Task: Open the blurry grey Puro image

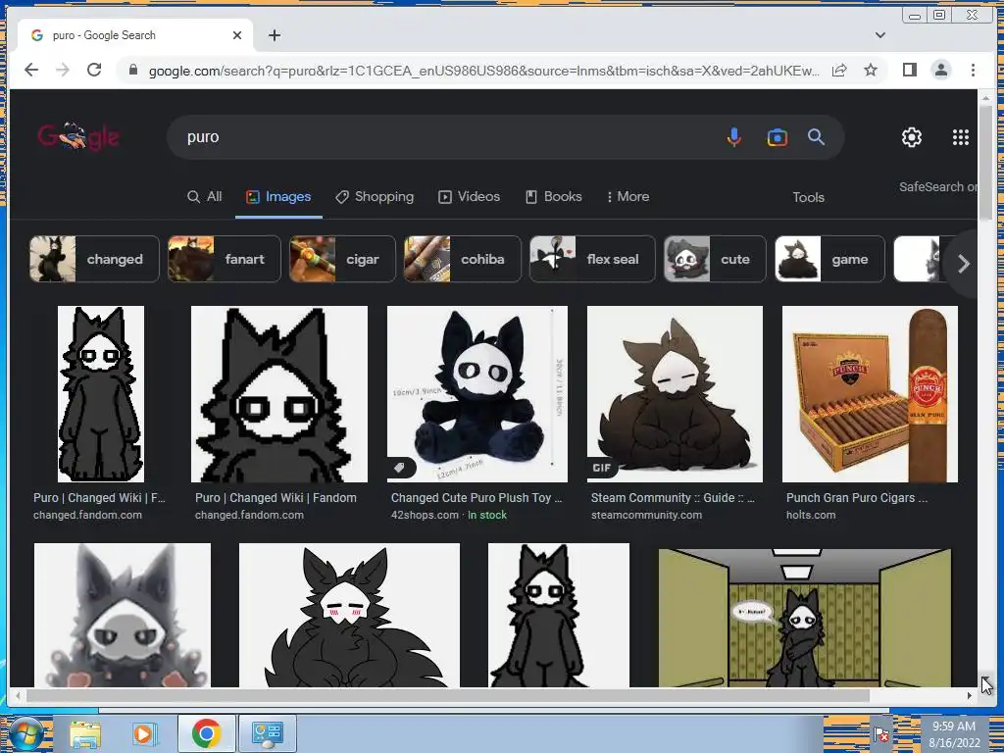Action: [x=123, y=615]
